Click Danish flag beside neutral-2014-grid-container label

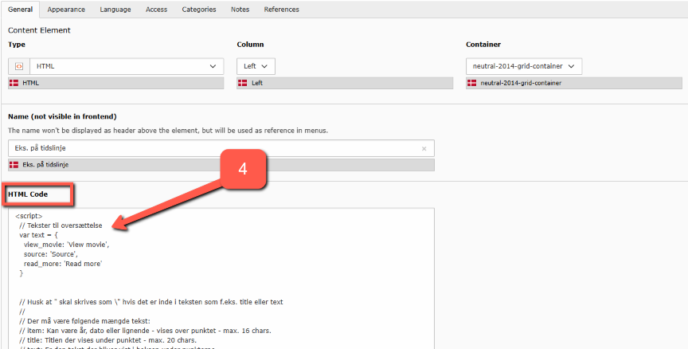(x=472, y=83)
